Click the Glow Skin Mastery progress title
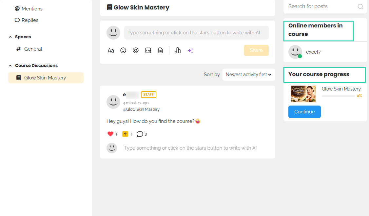The image size is (369, 216). tap(341, 89)
